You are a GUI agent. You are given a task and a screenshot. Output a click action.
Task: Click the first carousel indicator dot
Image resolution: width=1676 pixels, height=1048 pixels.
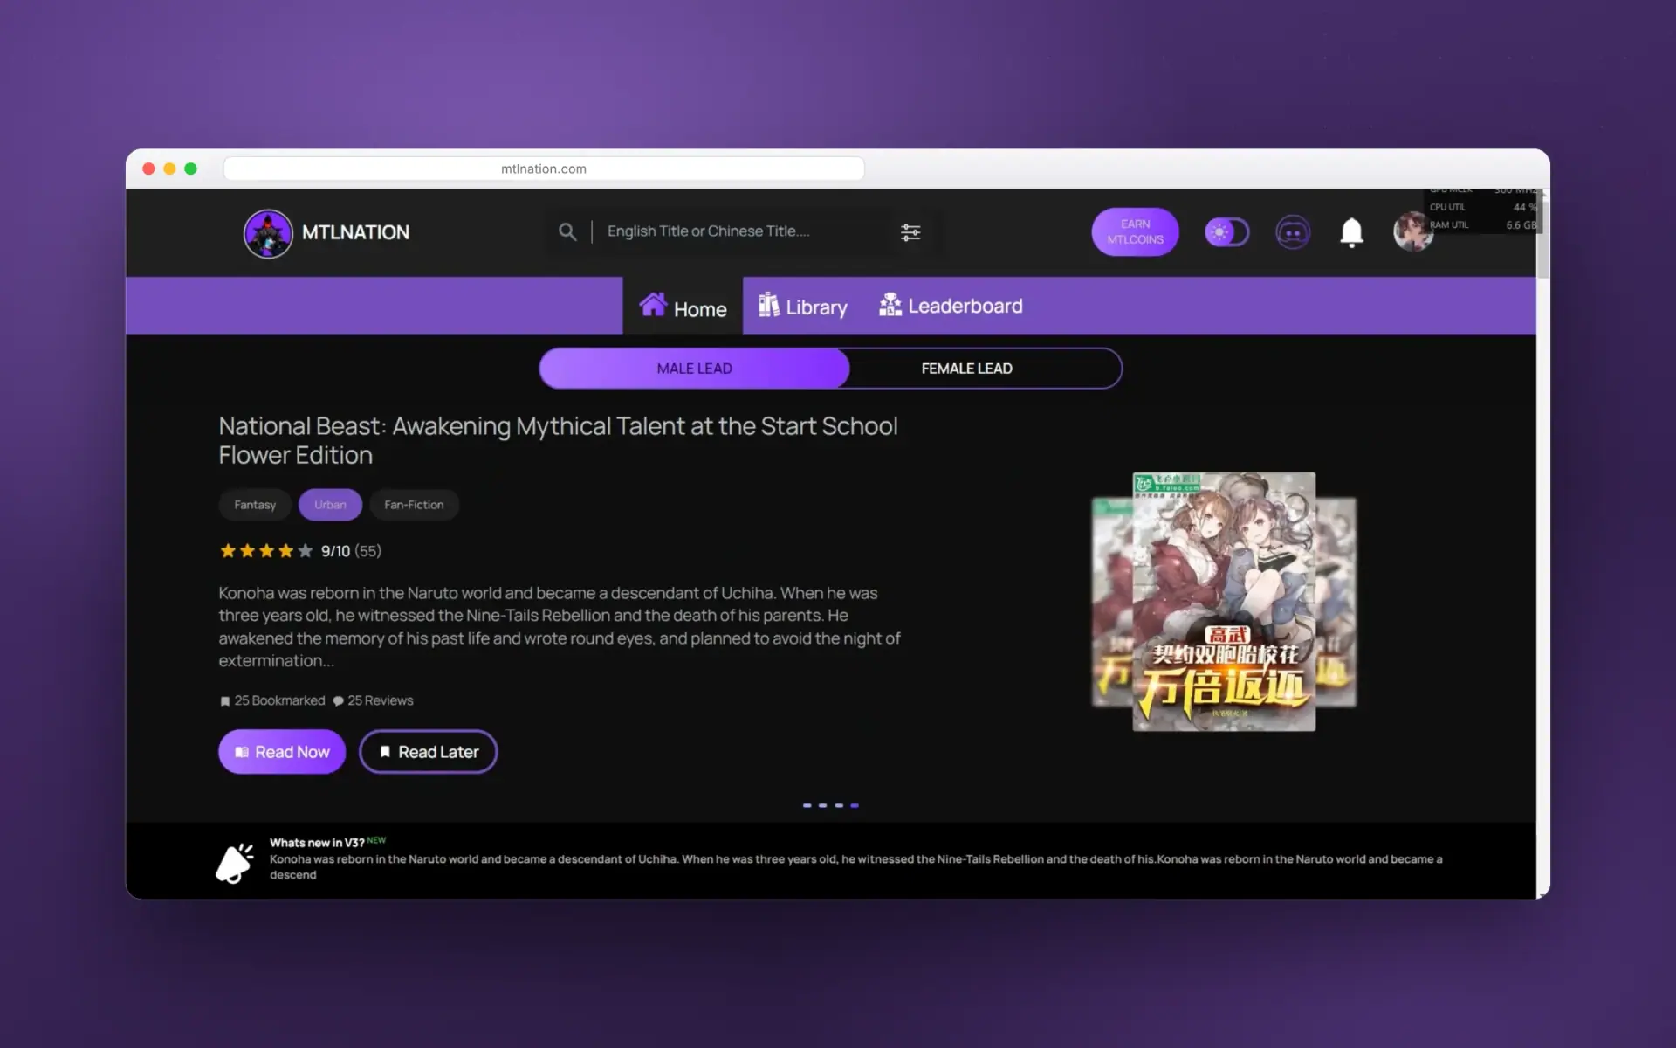[807, 805]
